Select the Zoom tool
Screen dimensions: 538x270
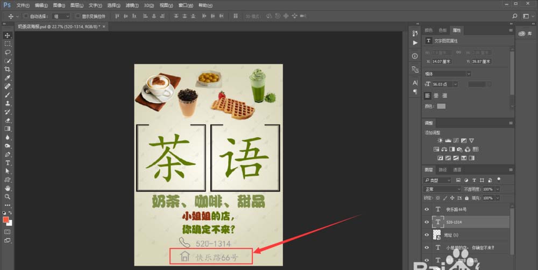pos(7,196)
